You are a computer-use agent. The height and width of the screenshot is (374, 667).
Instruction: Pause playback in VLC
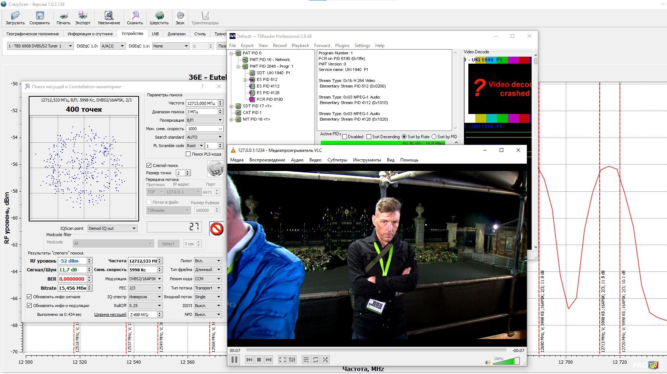pos(234,360)
